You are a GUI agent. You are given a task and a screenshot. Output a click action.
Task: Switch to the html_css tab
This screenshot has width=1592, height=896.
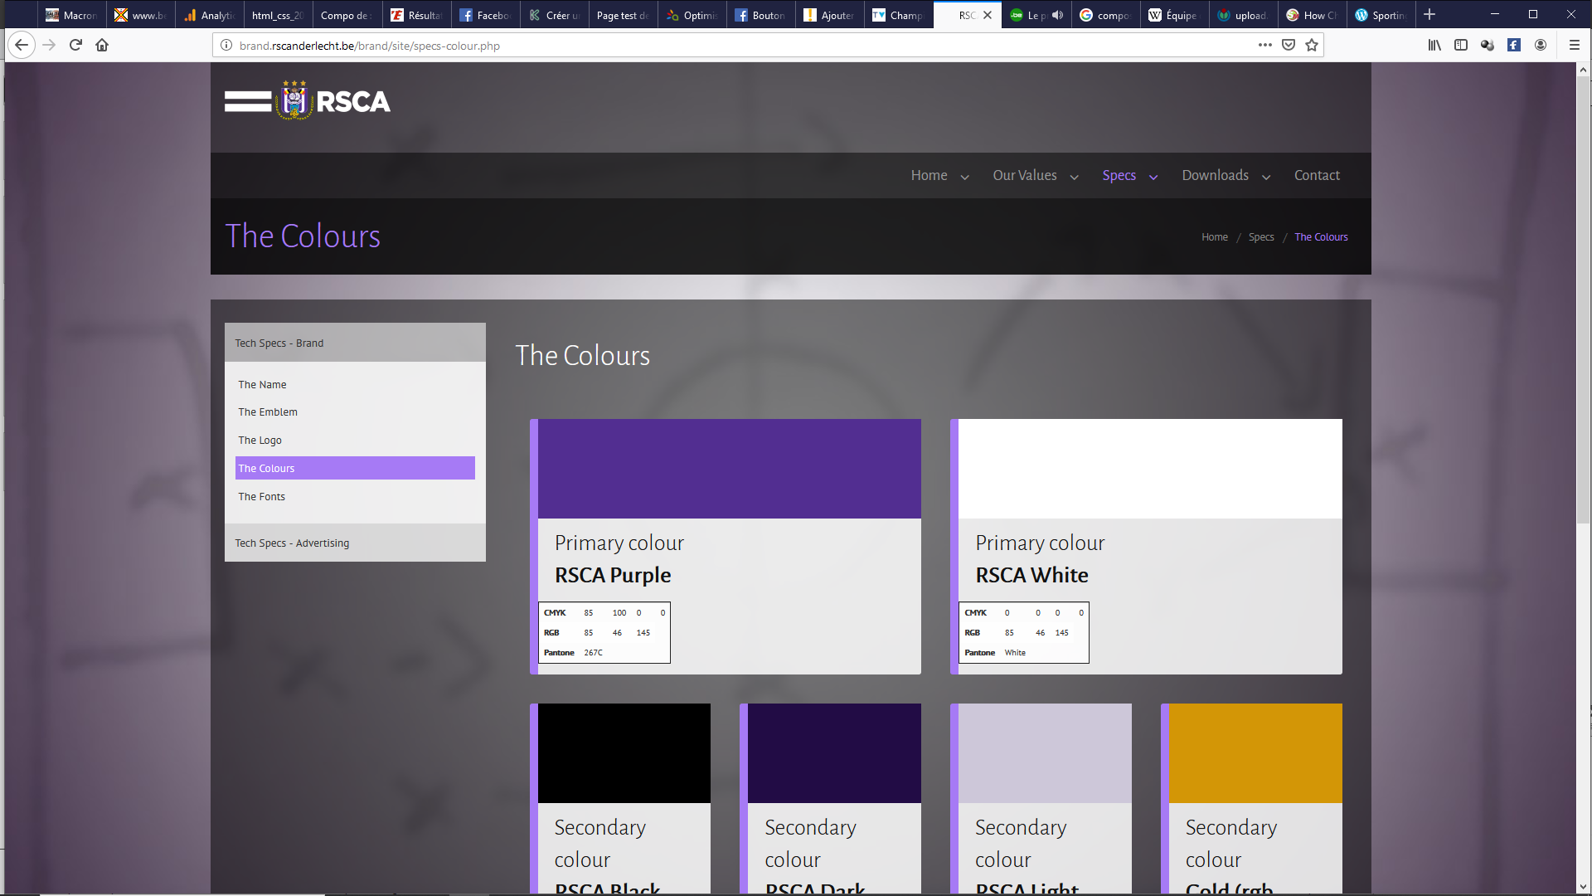pyautogui.click(x=278, y=15)
